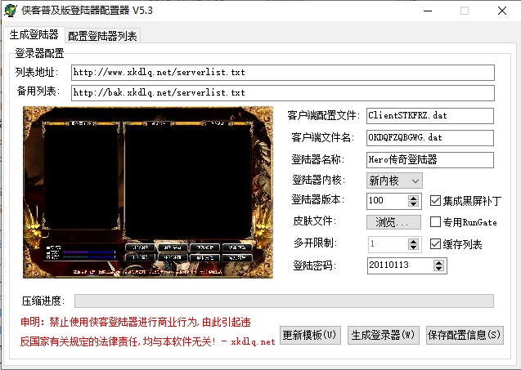Click the 生成登陆器 tab
This screenshot has height=370, width=521.
click(x=34, y=35)
